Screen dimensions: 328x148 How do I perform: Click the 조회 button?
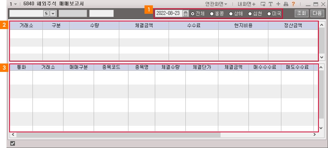pyautogui.click(x=302, y=13)
